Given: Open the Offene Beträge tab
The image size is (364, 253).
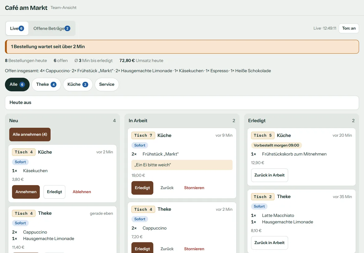Looking at the screenshot, I should coord(52,28).
